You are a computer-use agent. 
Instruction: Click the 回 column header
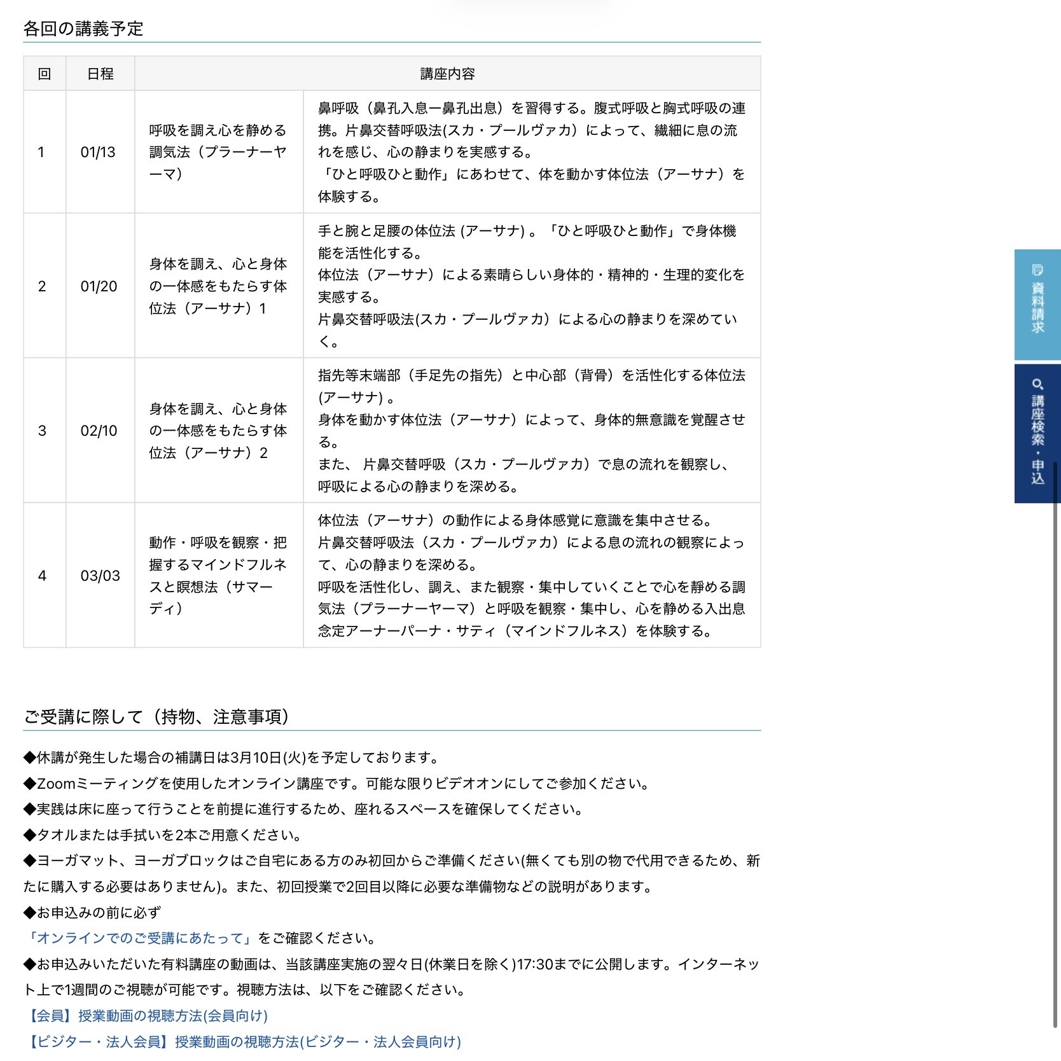point(45,74)
